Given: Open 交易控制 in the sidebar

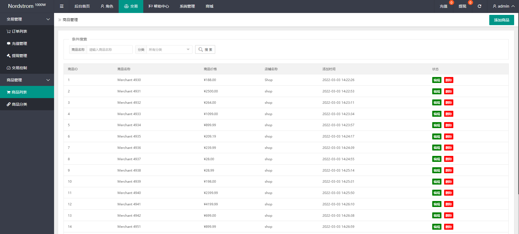Looking at the screenshot, I should pos(17,68).
